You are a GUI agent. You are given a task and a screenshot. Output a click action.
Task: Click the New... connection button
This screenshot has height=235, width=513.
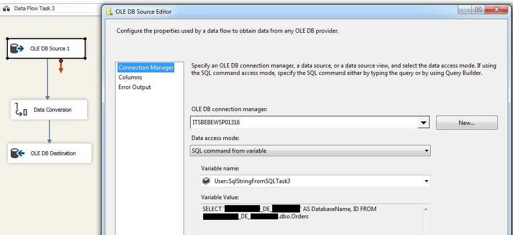(x=466, y=123)
